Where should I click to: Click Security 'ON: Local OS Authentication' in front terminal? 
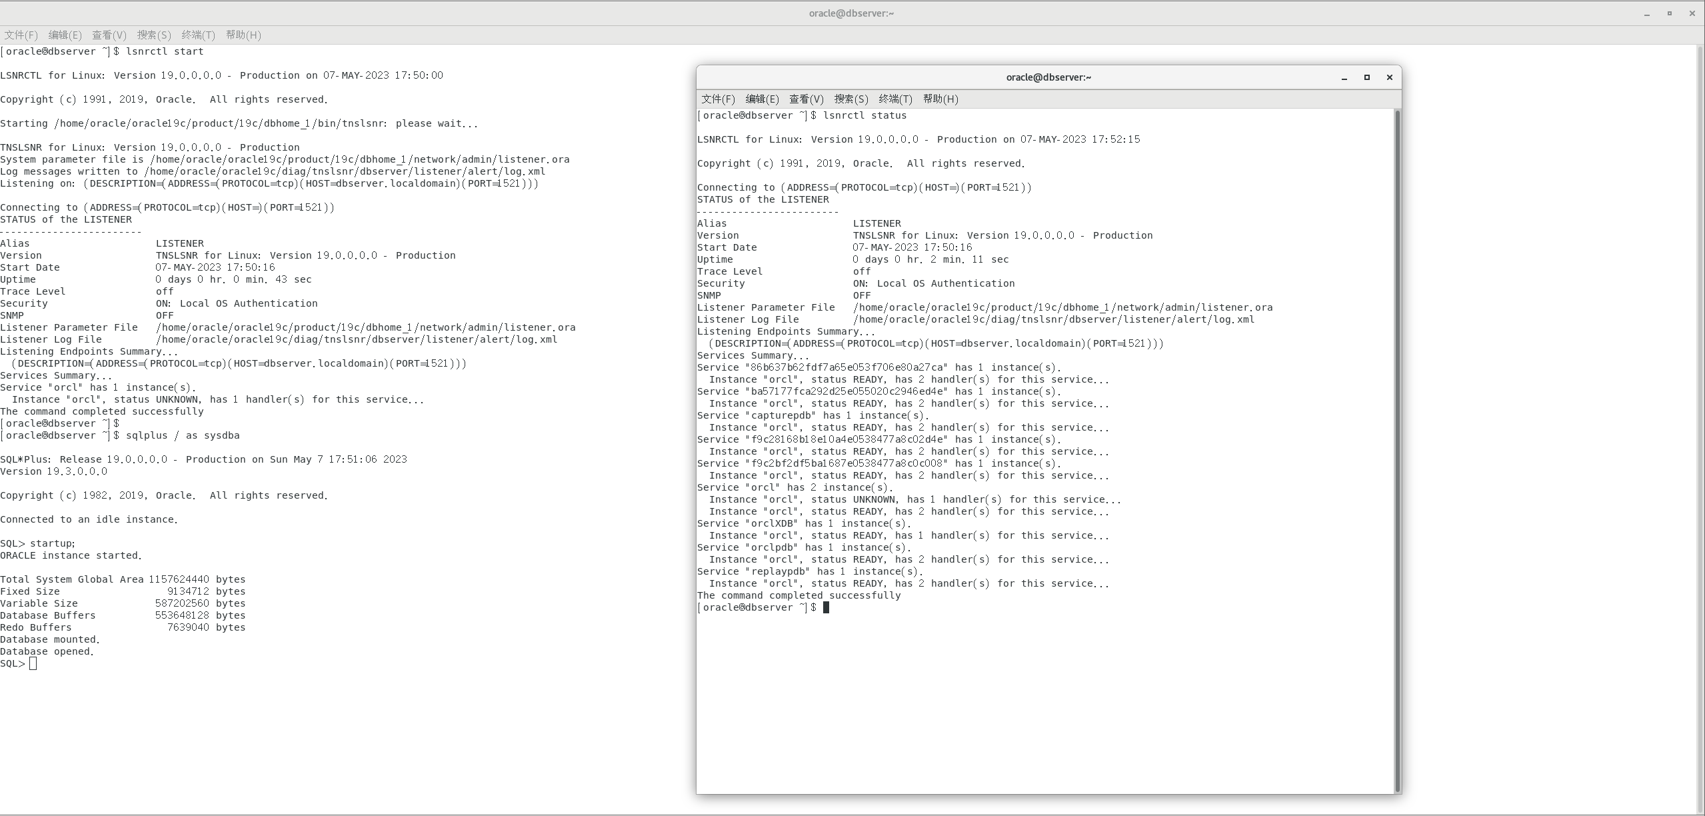coord(934,283)
